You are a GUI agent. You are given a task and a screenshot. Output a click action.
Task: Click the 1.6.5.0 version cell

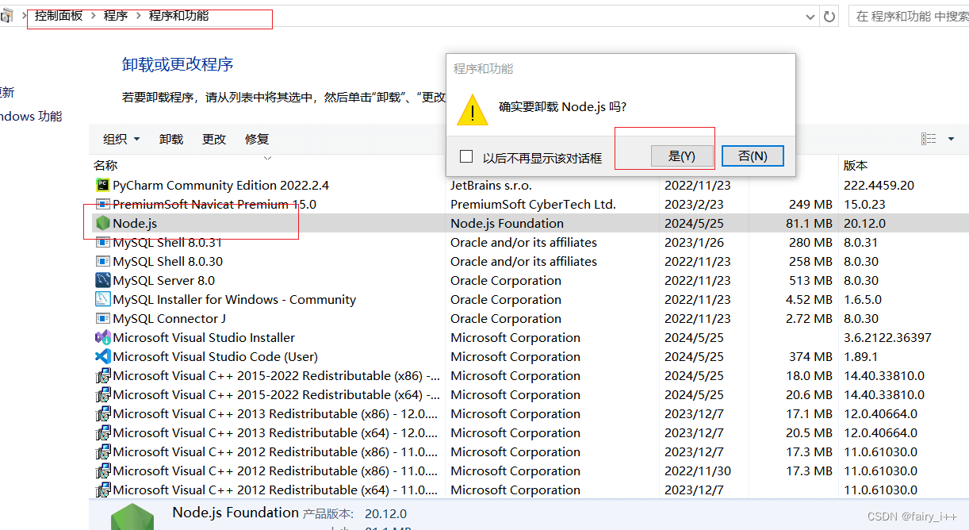(x=861, y=299)
